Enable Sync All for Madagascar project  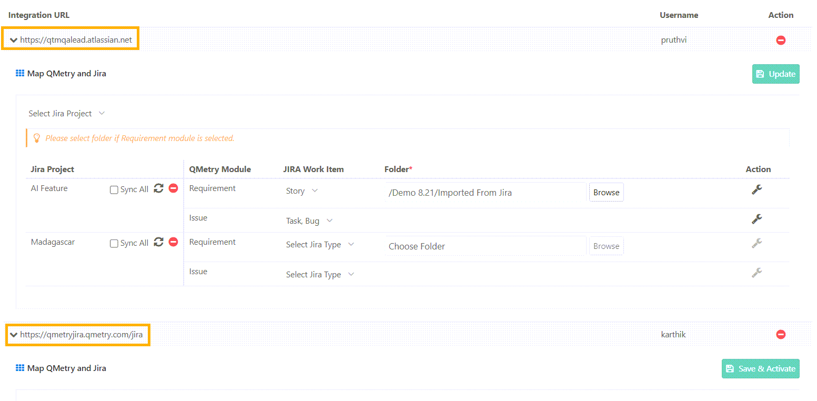[114, 244]
